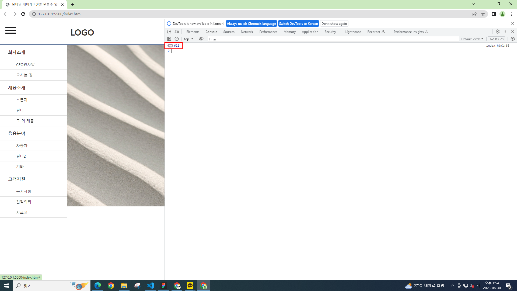Expand the top context dropdown
The image size is (517, 291).
(x=188, y=39)
